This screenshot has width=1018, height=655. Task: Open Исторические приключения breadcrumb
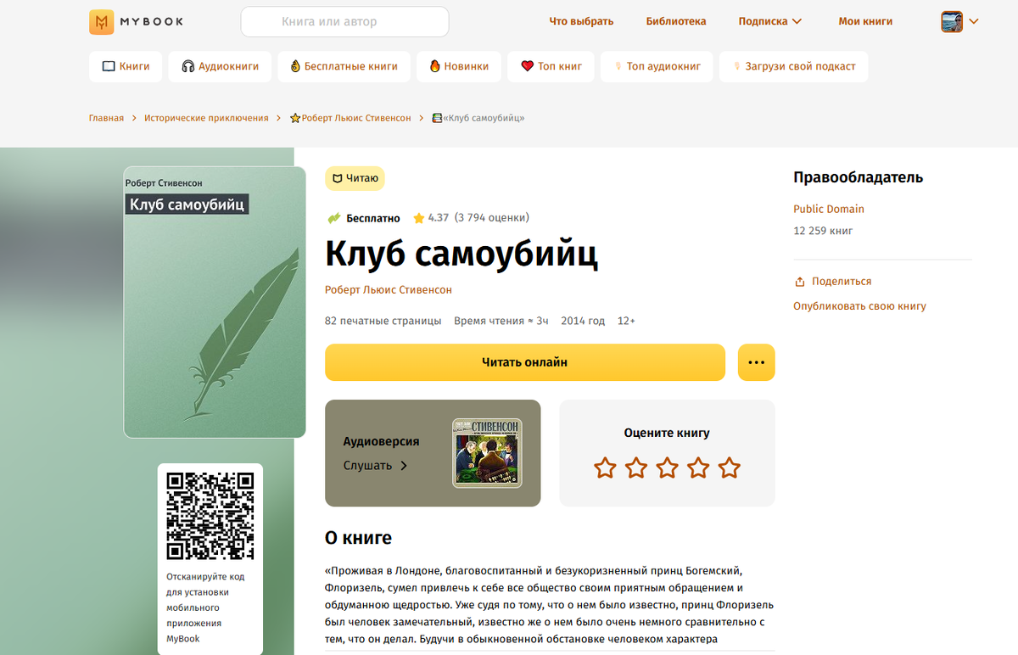[x=206, y=118]
